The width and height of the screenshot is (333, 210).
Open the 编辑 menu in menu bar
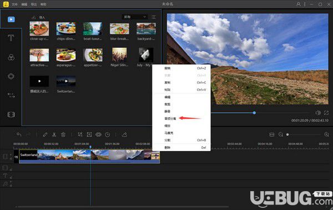coord(24,4)
